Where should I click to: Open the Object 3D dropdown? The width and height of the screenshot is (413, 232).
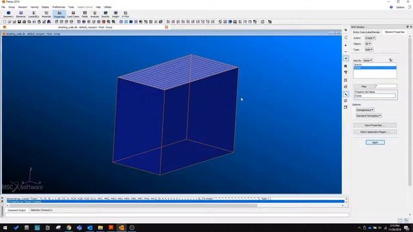pos(368,44)
